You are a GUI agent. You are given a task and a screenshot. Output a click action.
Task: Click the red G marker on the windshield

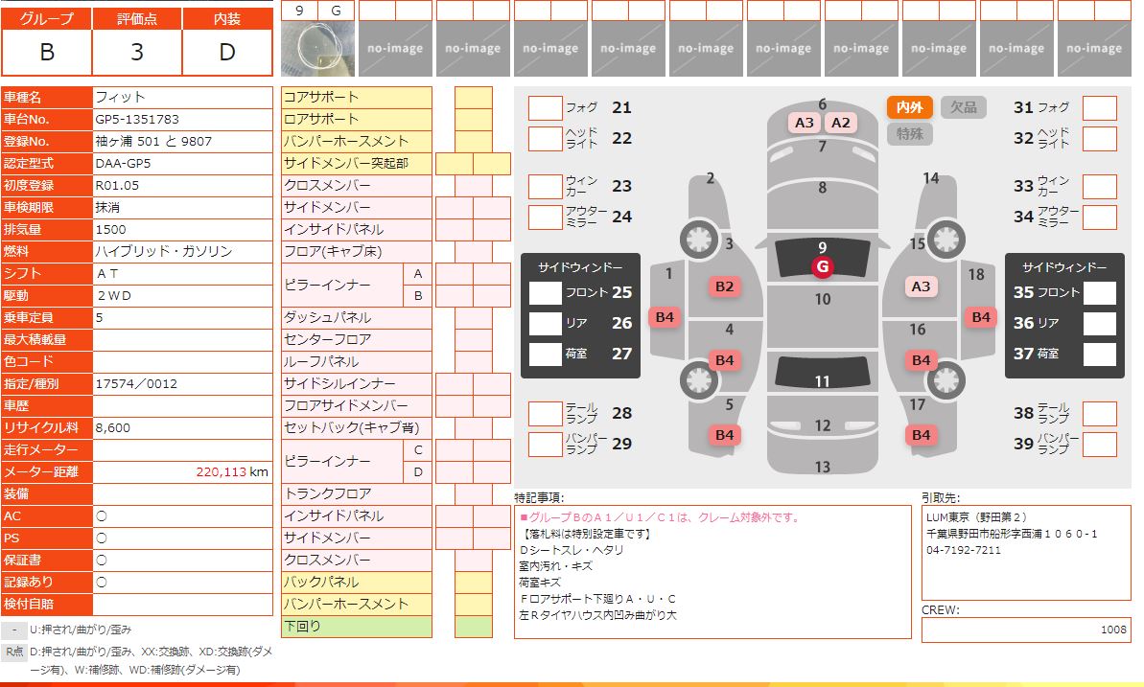coord(822,266)
